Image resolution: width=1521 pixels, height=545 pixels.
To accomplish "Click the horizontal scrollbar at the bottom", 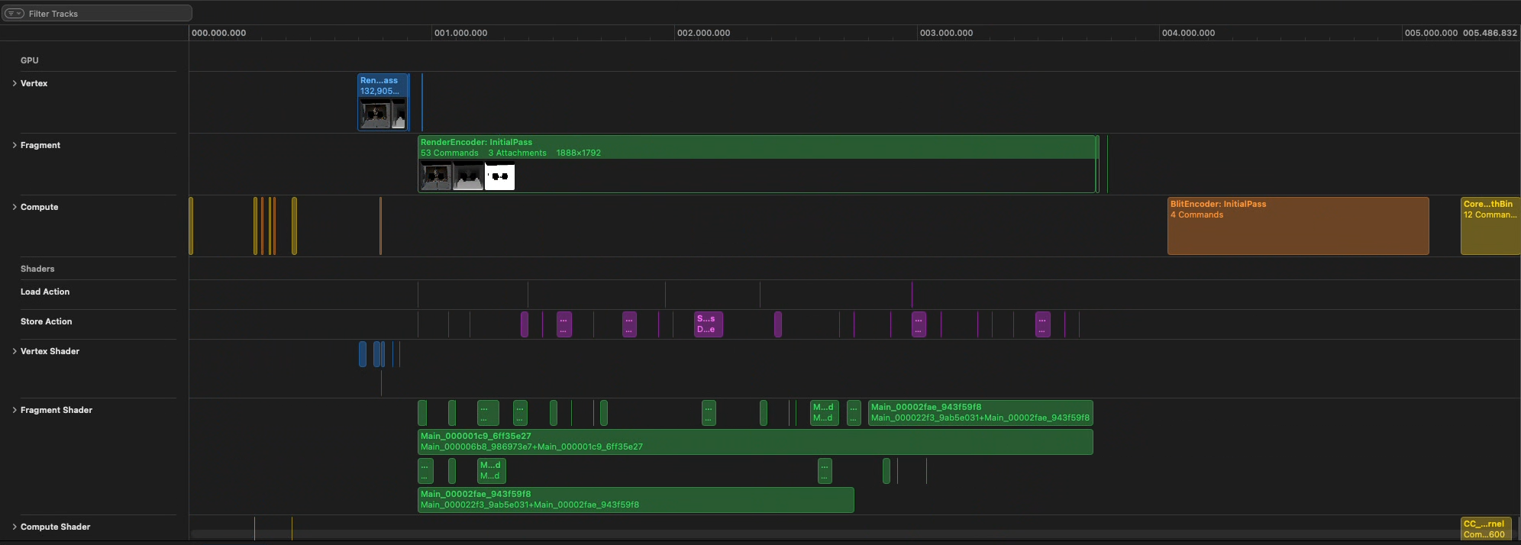I will (x=764, y=534).
